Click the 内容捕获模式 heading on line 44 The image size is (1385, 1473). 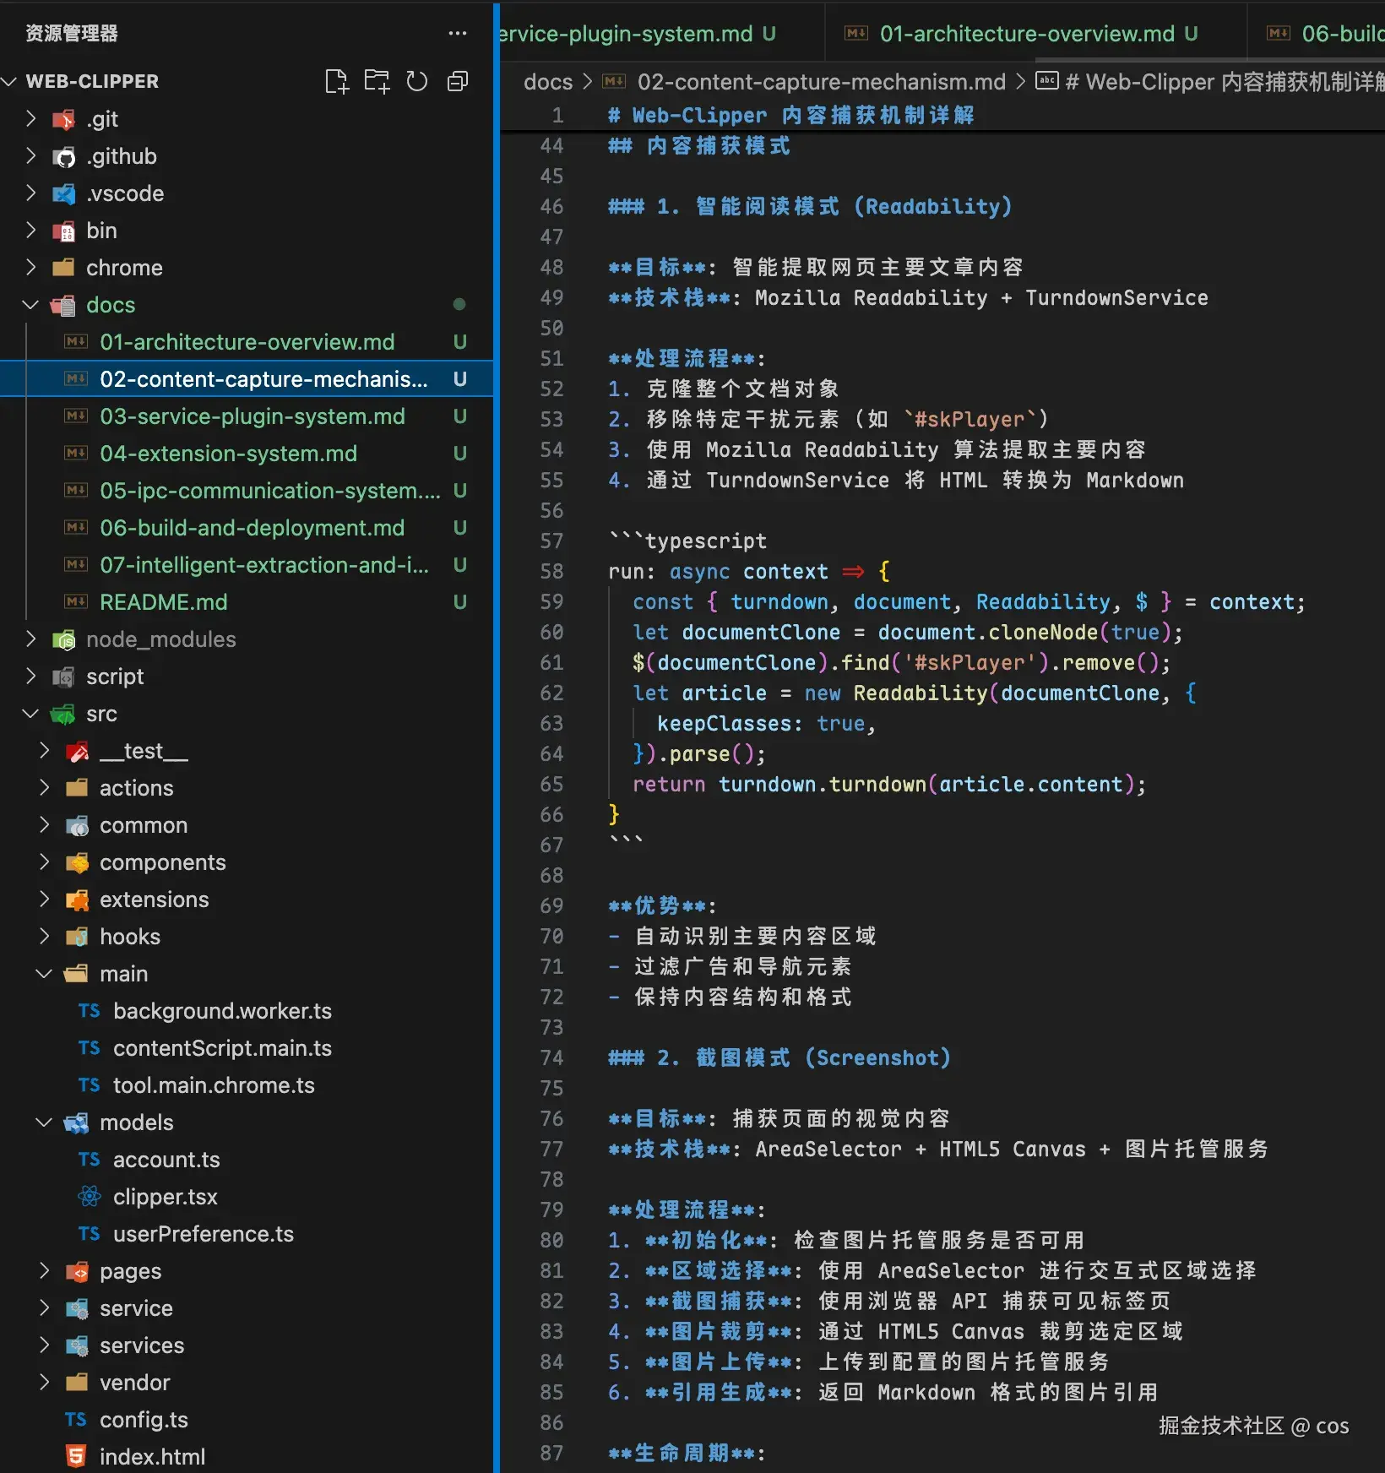pyautogui.click(x=699, y=146)
